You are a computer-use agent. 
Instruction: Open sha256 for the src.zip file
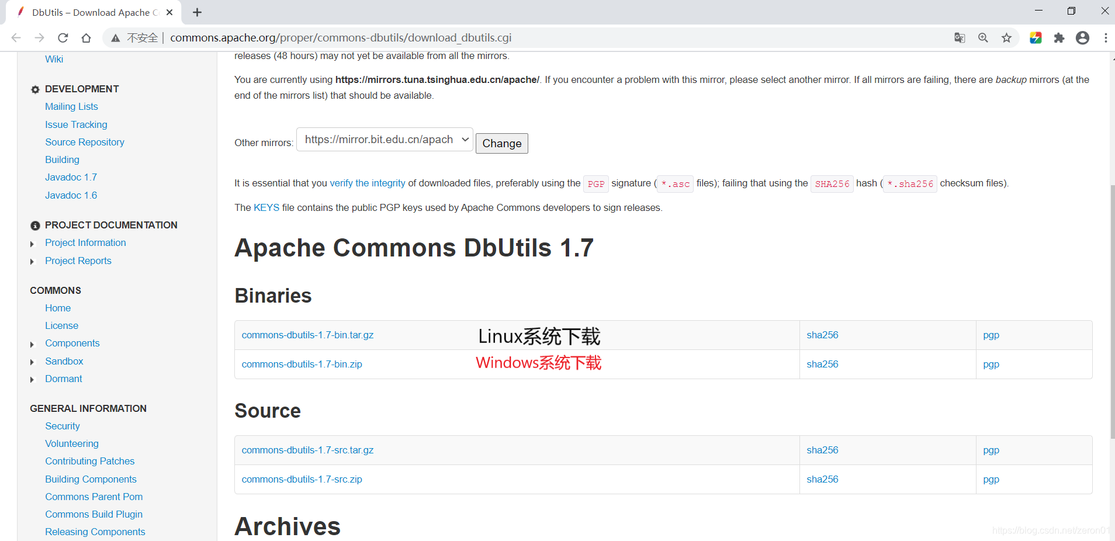(822, 479)
